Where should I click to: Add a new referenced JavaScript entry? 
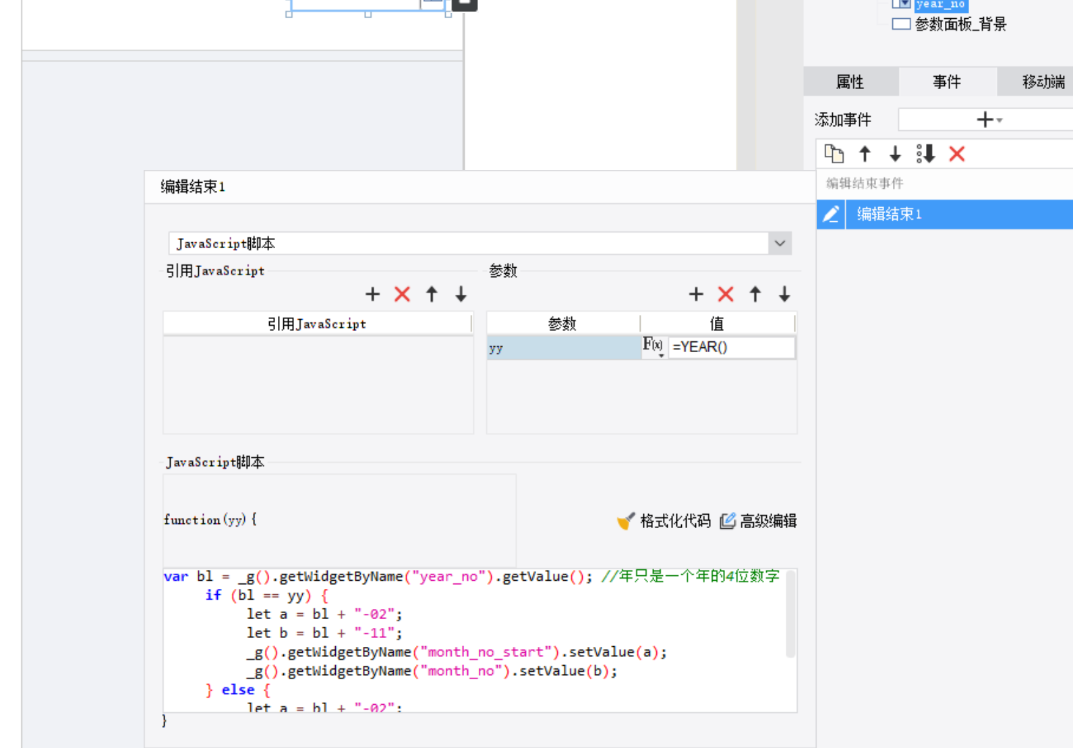[372, 294]
